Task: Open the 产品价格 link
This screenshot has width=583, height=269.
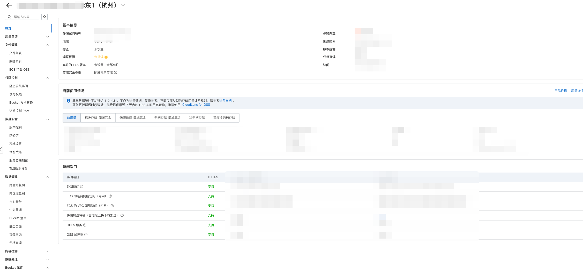Action: tap(560, 91)
